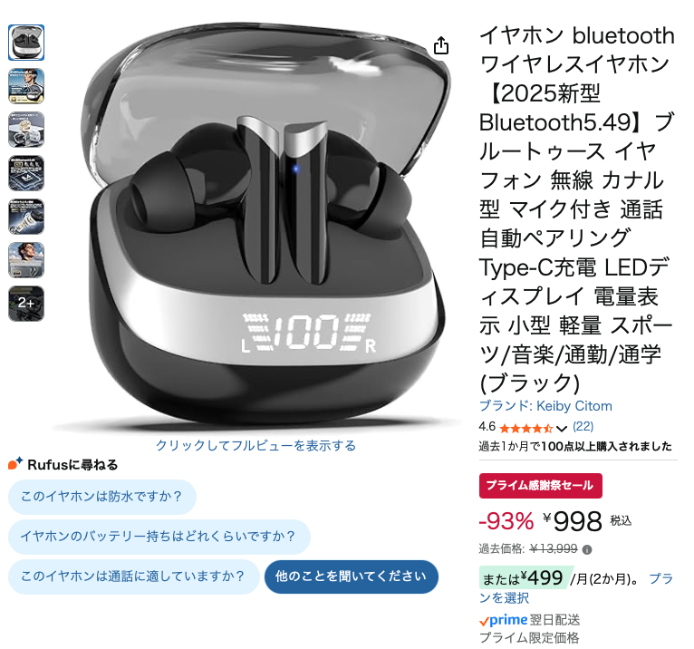Click the star rating icons
694x649 pixels.
[525, 428]
